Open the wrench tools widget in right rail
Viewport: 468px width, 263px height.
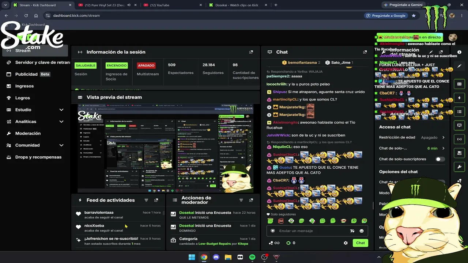click(459, 167)
